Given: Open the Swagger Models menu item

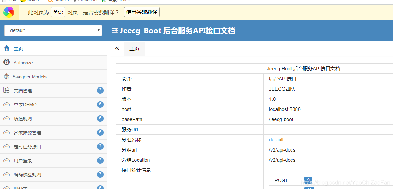Looking at the screenshot, I should pyautogui.click(x=54, y=76).
